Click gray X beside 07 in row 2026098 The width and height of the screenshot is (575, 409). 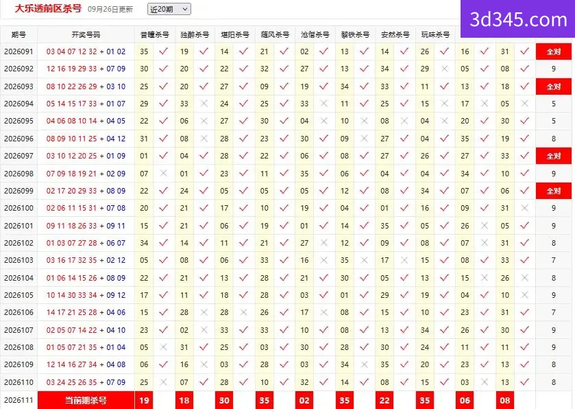coord(164,173)
